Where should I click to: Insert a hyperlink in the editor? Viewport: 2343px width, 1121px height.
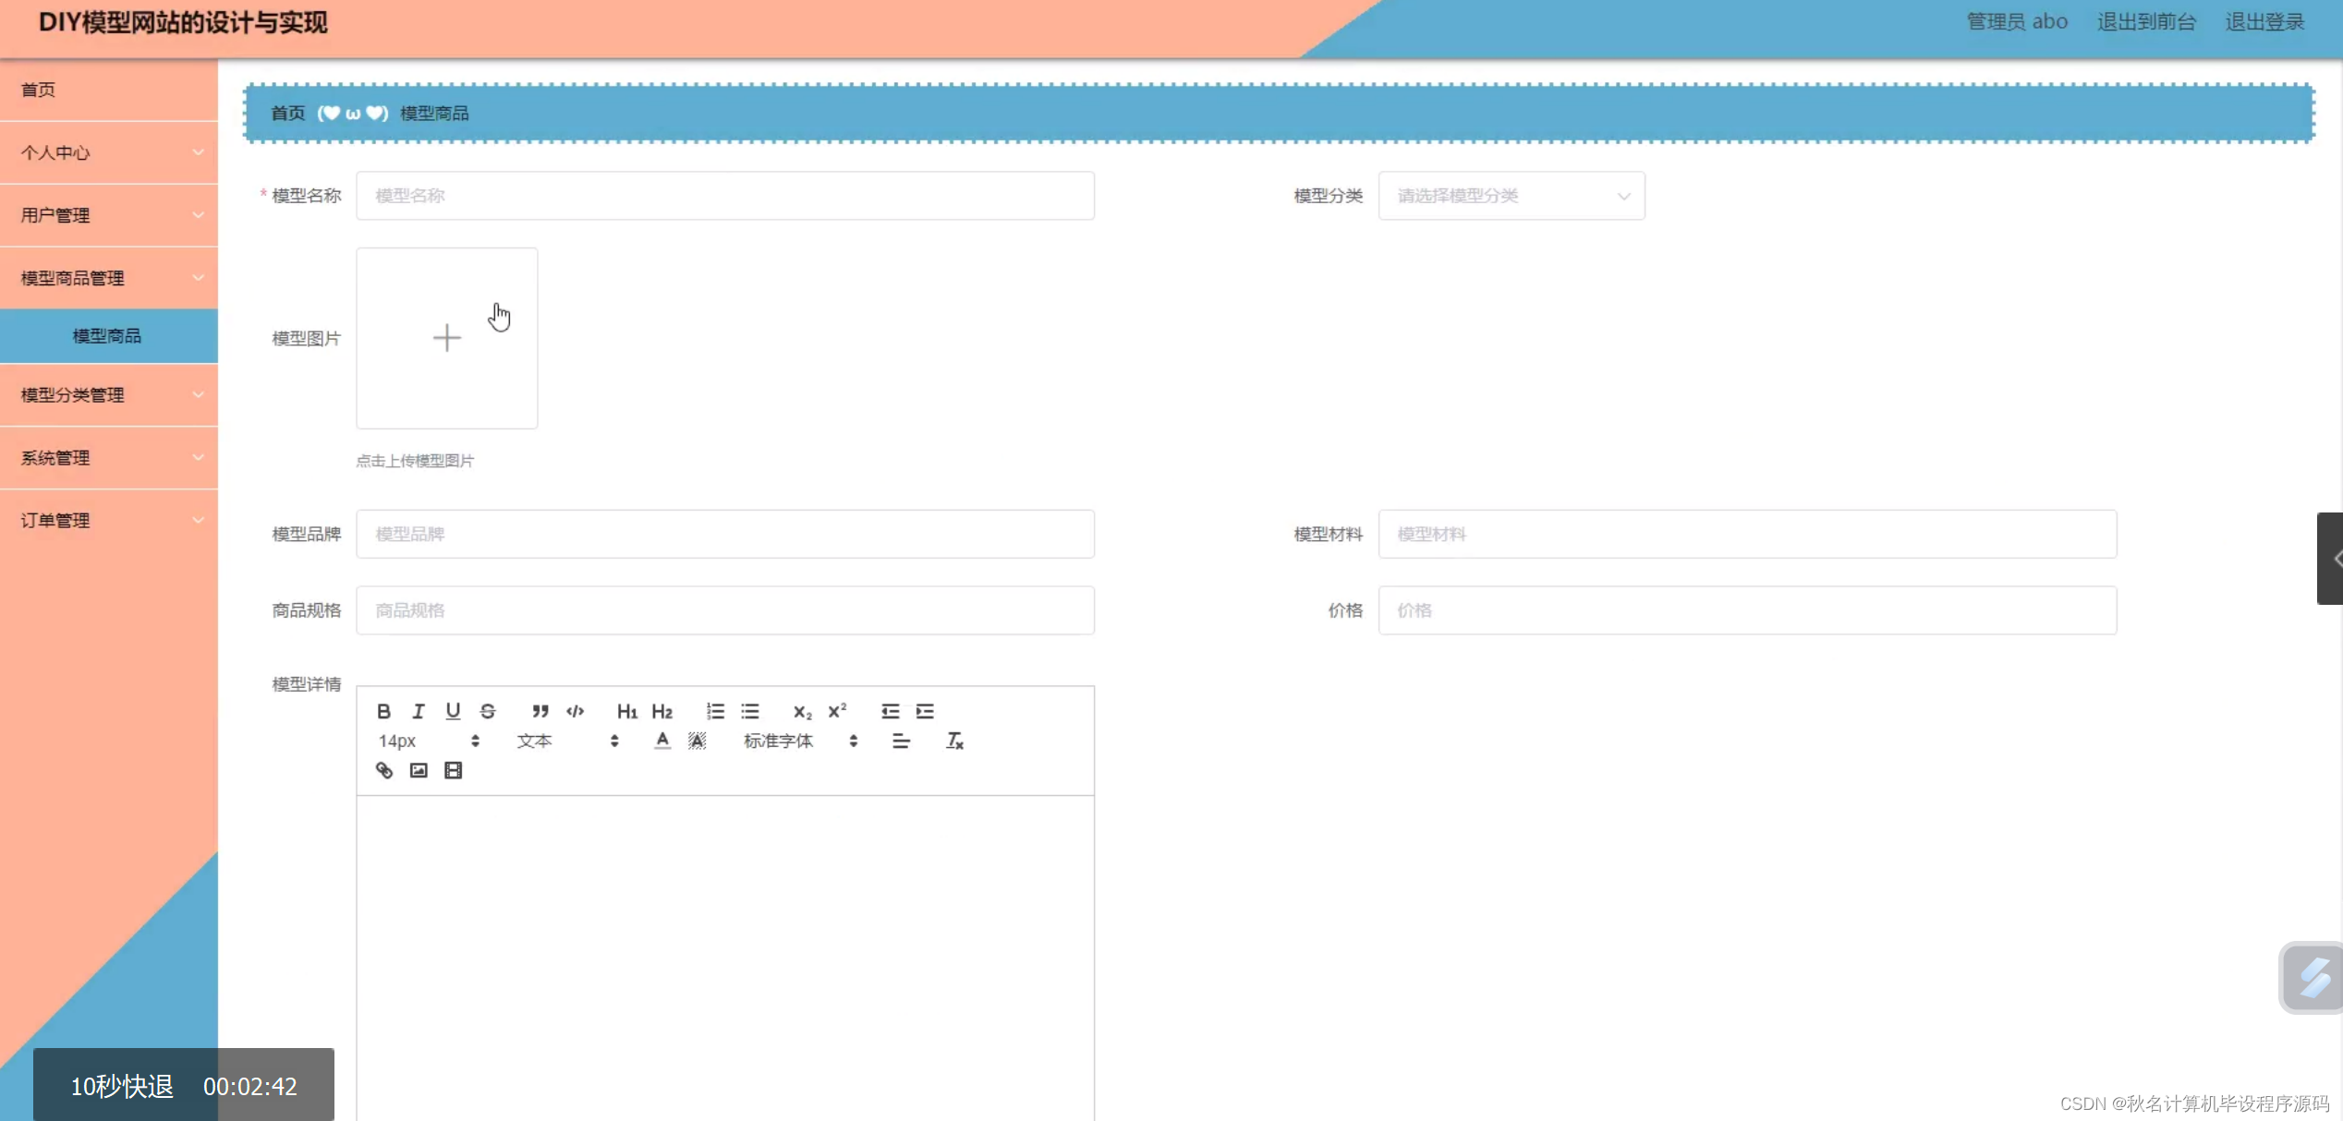pyautogui.click(x=384, y=770)
